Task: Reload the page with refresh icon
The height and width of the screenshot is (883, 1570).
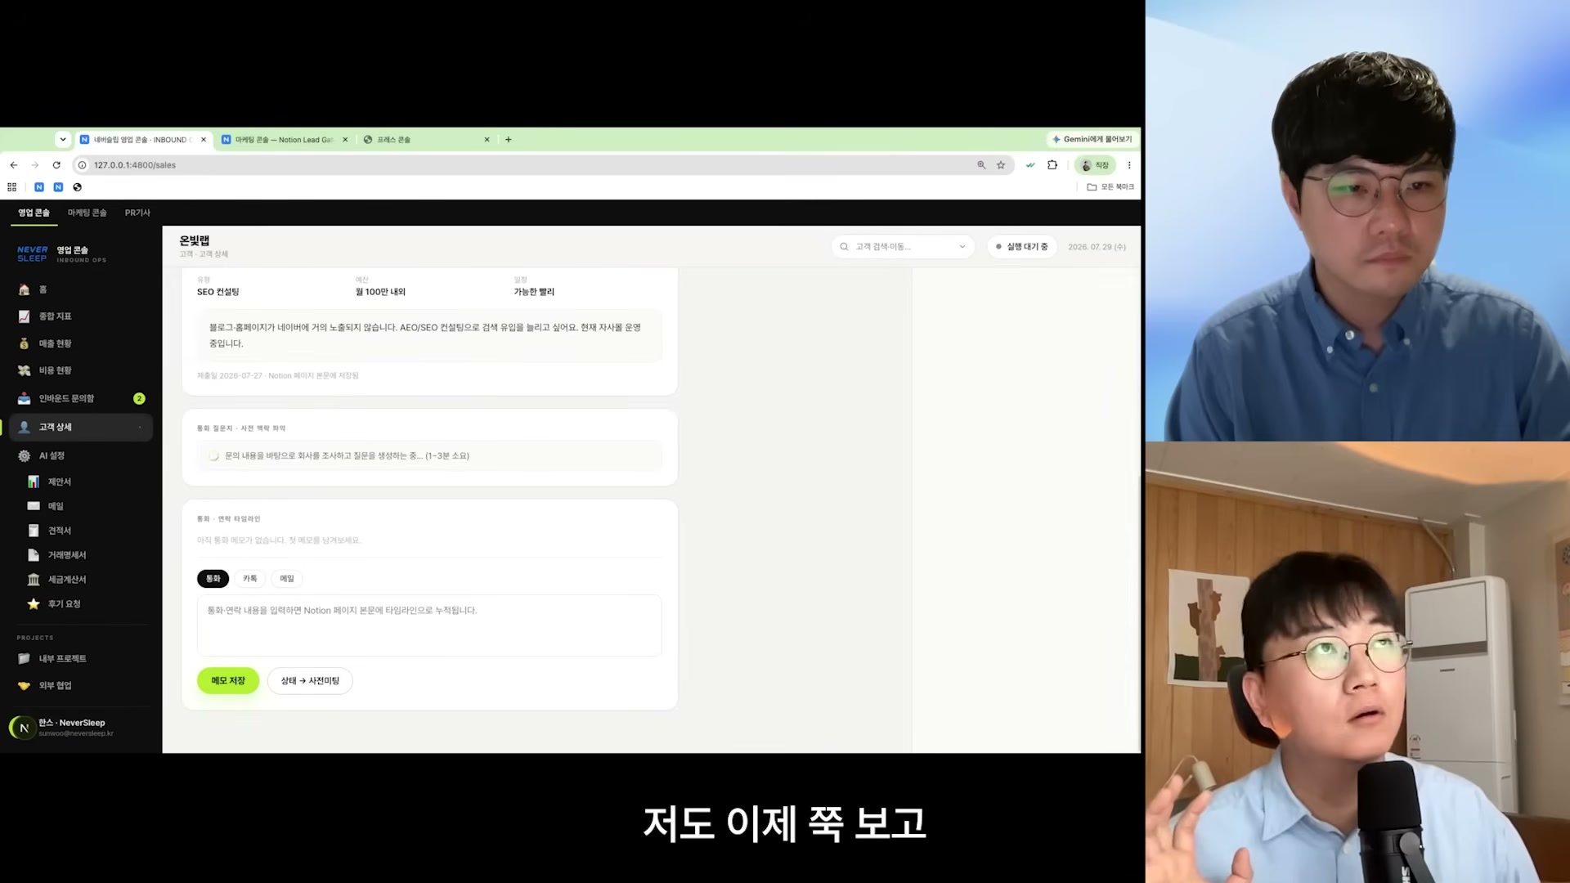Action: click(56, 165)
